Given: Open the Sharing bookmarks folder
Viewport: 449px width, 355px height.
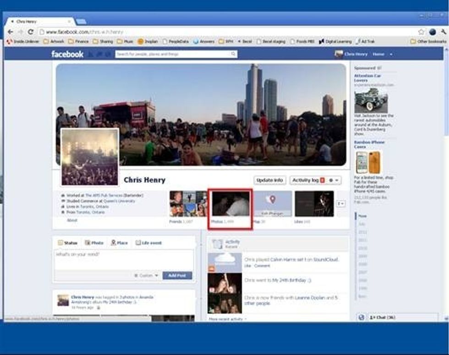Looking at the screenshot, I should [x=103, y=42].
